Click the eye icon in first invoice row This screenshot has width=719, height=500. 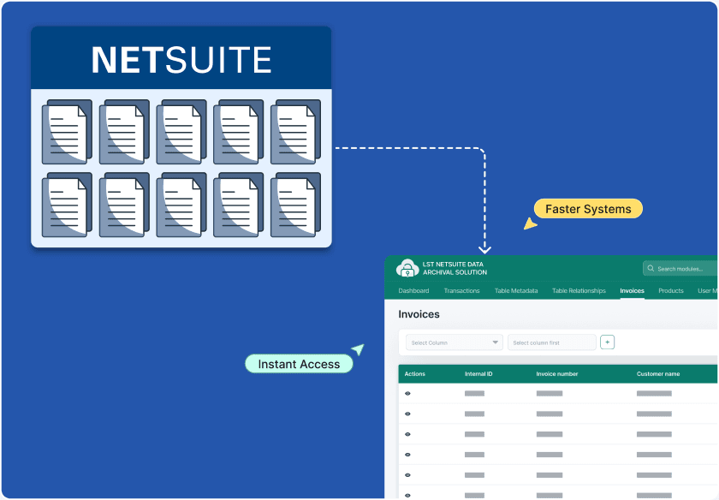coord(407,394)
